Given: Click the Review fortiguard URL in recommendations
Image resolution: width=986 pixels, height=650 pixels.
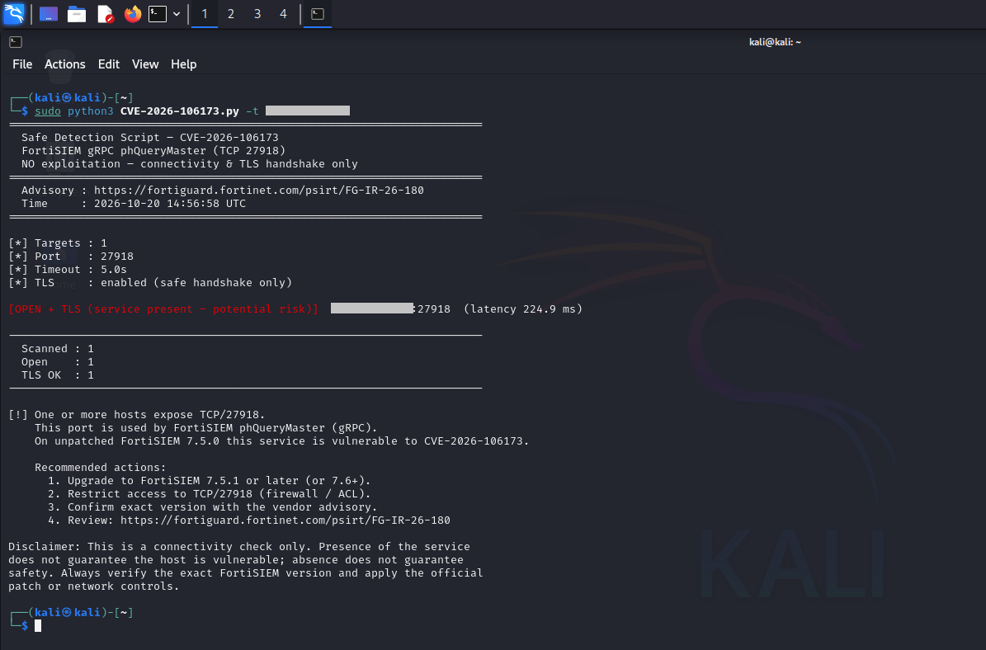Looking at the screenshot, I should pyautogui.click(x=285, y=520).
